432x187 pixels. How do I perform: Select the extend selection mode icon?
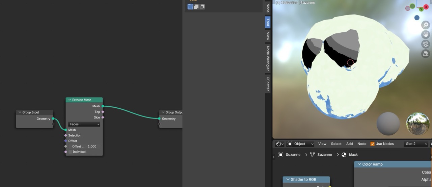(196, 6)
